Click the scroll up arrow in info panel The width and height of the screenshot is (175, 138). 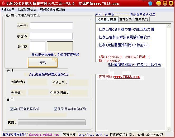pos(168,26)
